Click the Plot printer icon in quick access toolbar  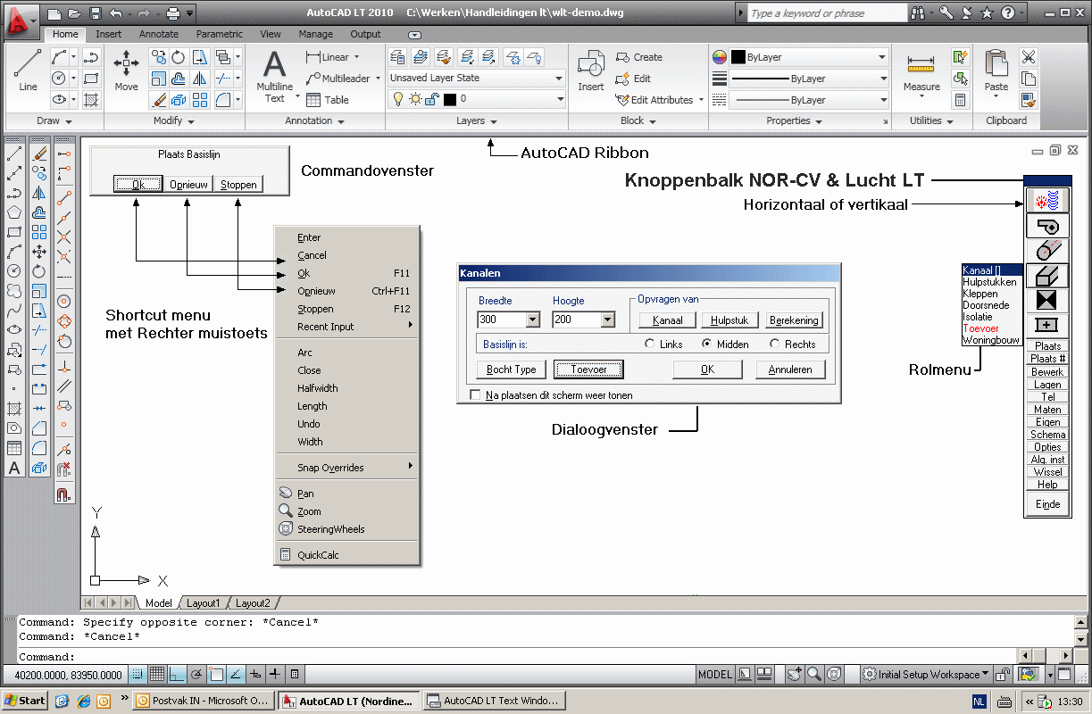coord(173,13)
